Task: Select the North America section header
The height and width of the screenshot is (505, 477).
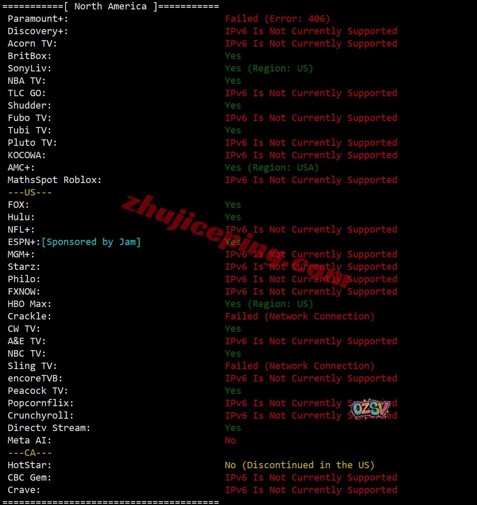Action: coord(110,6)
